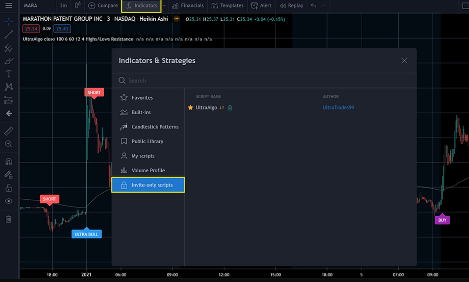
Task: Select the trend line drawing tool
Action: (x=9, y=34)
